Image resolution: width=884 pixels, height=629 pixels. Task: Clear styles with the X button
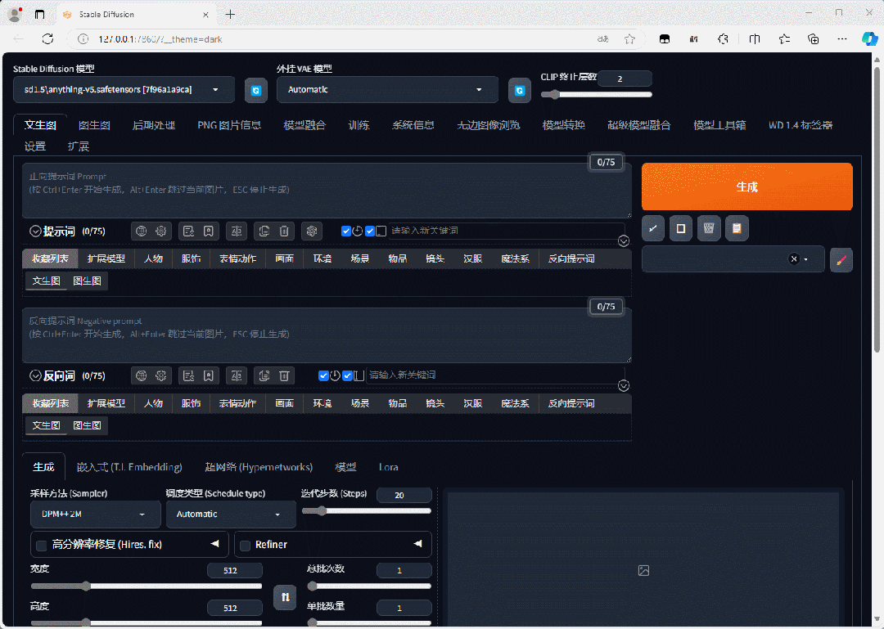point(794,259)
